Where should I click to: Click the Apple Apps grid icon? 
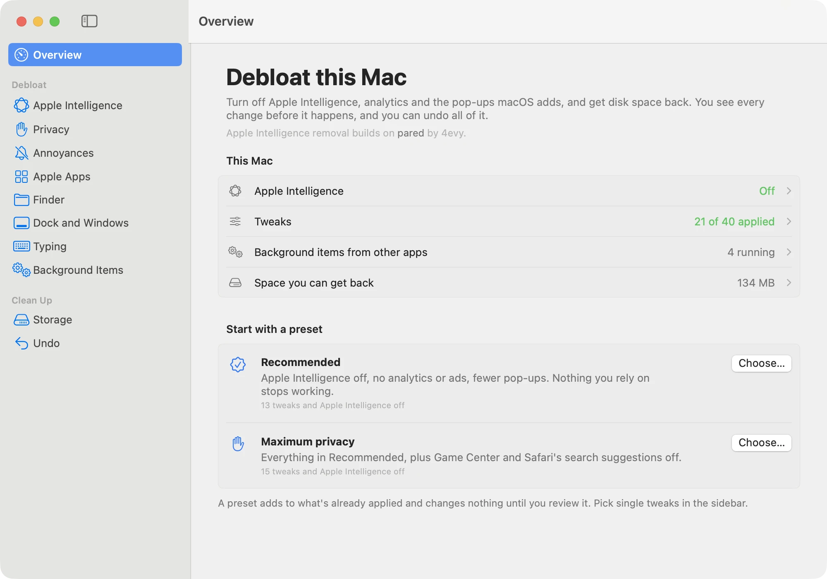22,177
